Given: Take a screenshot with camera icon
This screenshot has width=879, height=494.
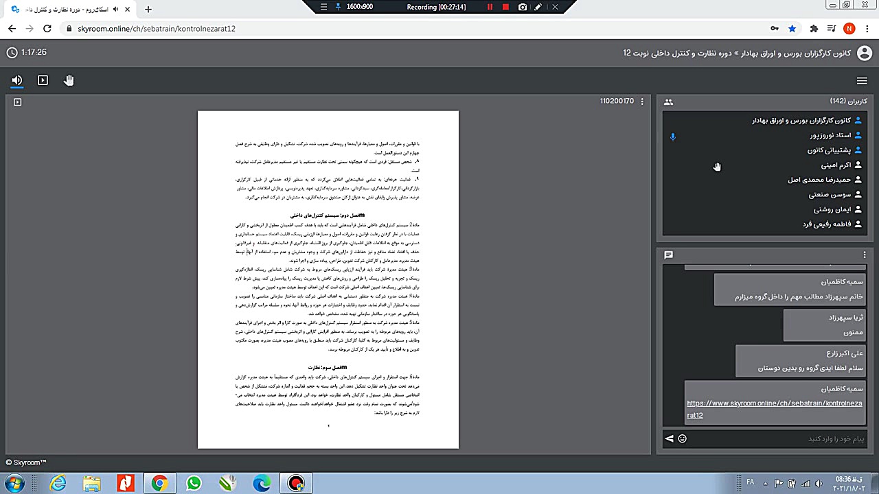Looking at the screenshot, I should coord(523,7).
